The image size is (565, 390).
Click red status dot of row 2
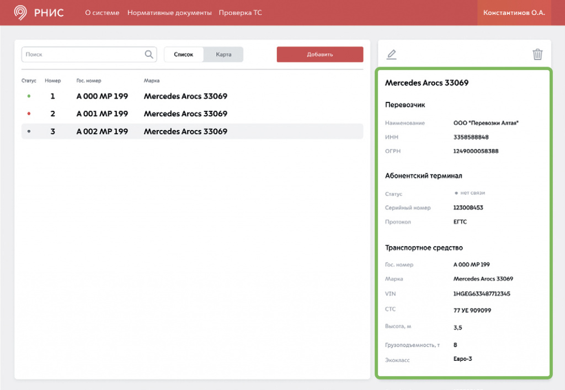pyautogui.click(x=29, y=113)
